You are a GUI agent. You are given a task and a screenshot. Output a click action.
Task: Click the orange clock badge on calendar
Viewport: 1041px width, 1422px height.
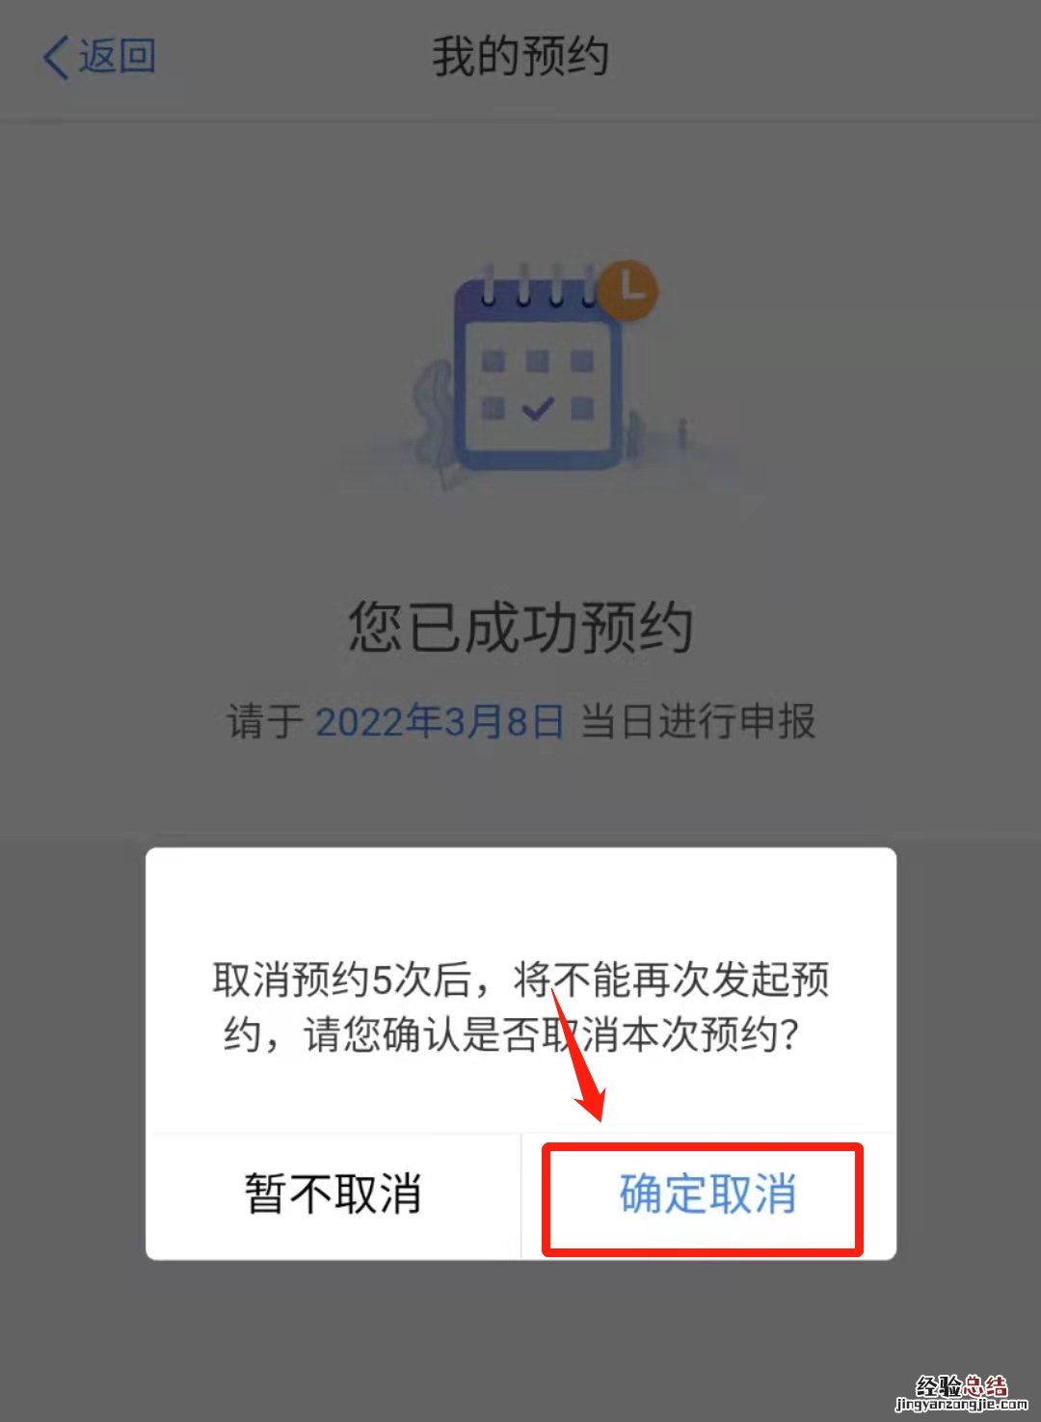pyautogui.click(x=627, y=289)
